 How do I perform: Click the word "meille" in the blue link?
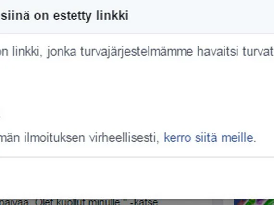pos(237,138)
